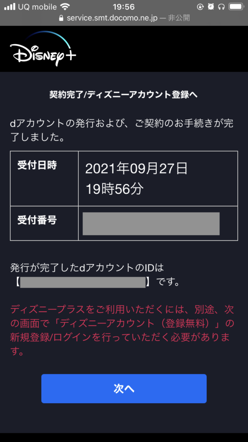Tap the cellular signal bars icon

pos(9,6)
